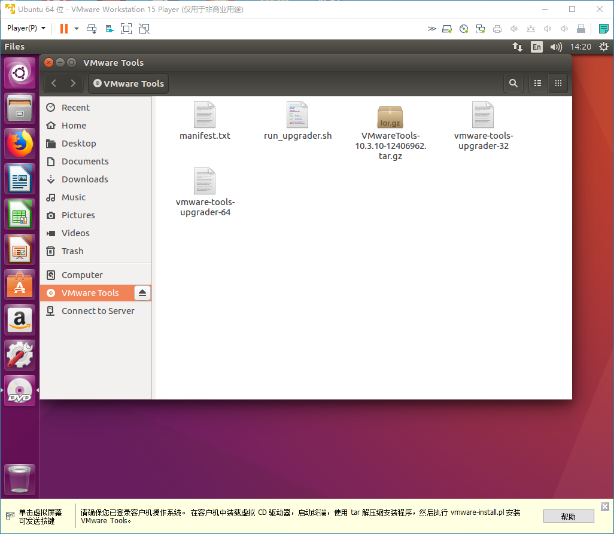The image size is (614, 534).
Task: Open Amazon from the launcher
Action: point(20,319)
